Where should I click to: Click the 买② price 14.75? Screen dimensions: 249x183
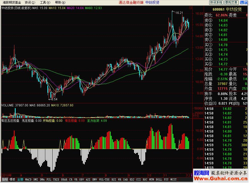223,50
